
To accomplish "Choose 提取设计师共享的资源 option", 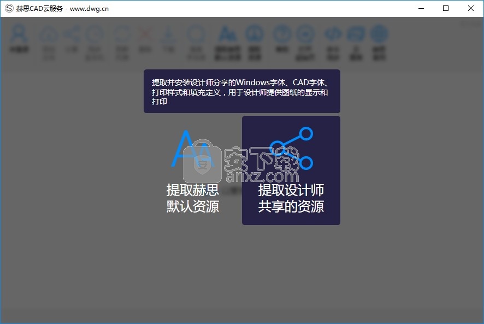I will 291,170.
